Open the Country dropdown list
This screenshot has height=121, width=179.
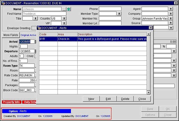click(64, 18)
